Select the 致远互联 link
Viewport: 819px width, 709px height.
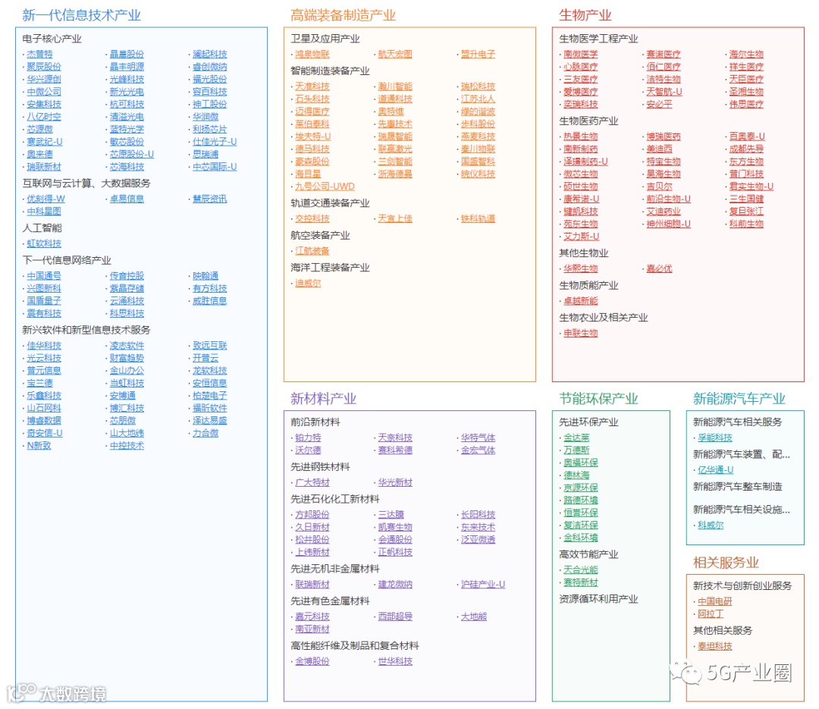click(x=210, y=346)
